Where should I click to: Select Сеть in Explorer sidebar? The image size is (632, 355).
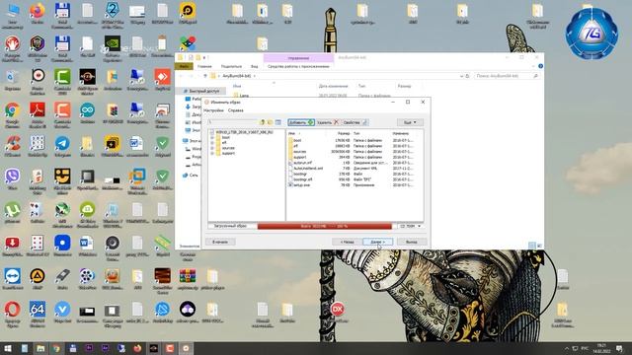coord(194,176)
